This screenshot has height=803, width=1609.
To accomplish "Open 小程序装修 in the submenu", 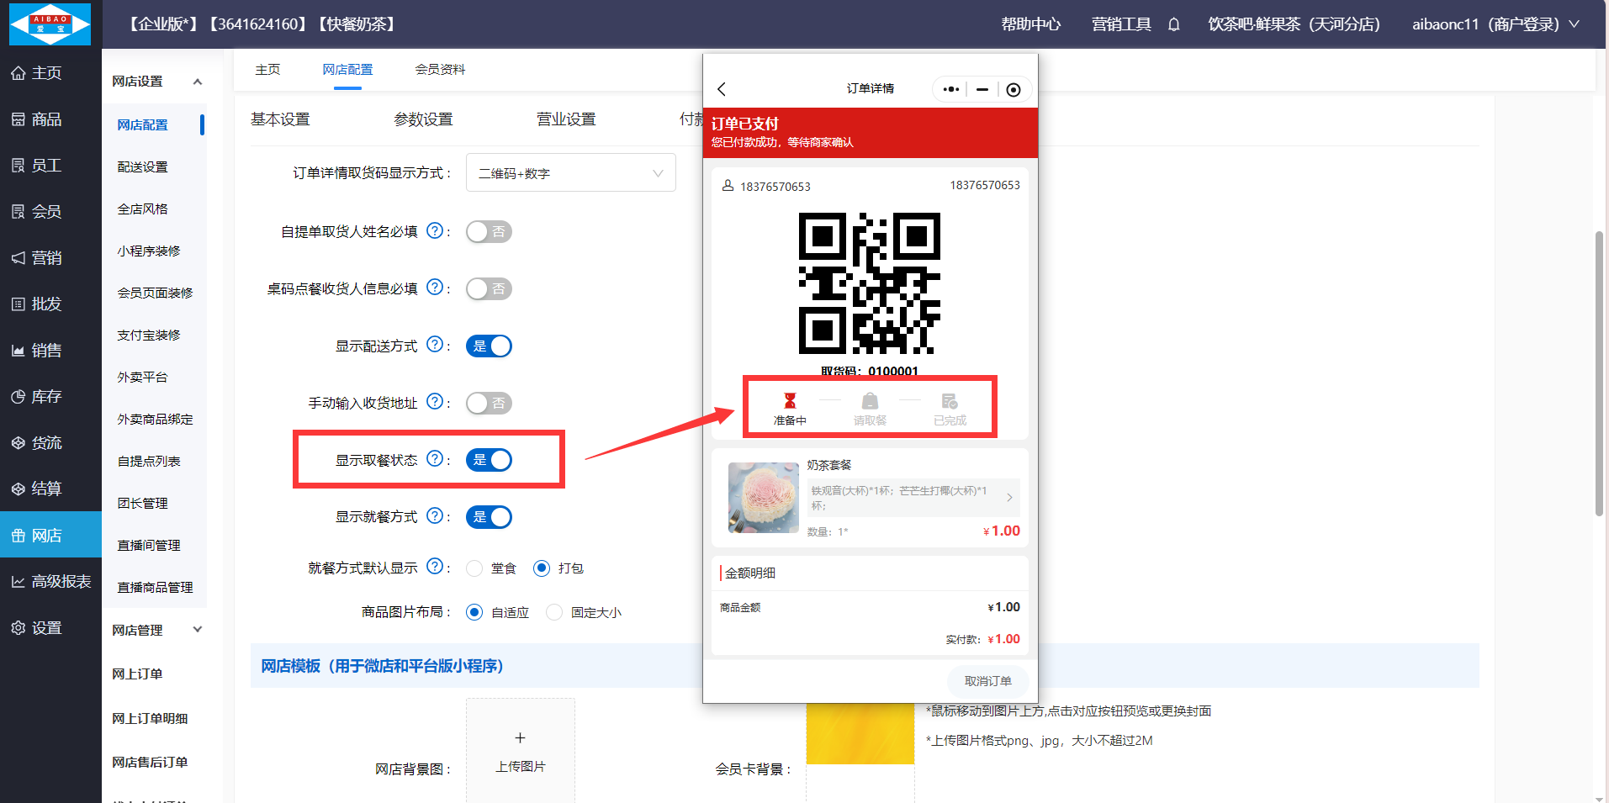I will tap(149, 251).
